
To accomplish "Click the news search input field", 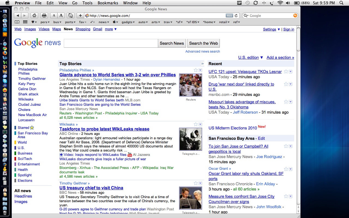I will pos(111,43).
